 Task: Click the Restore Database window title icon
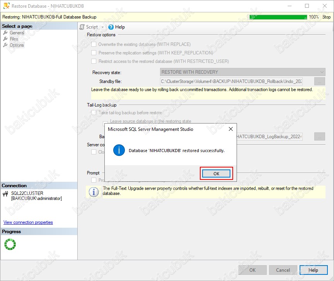(x=7, y=6)
